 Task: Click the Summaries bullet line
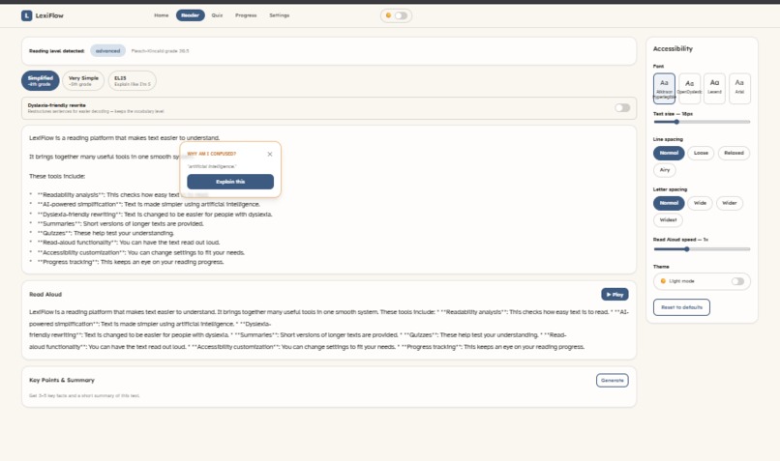click(x=116, y=223)
